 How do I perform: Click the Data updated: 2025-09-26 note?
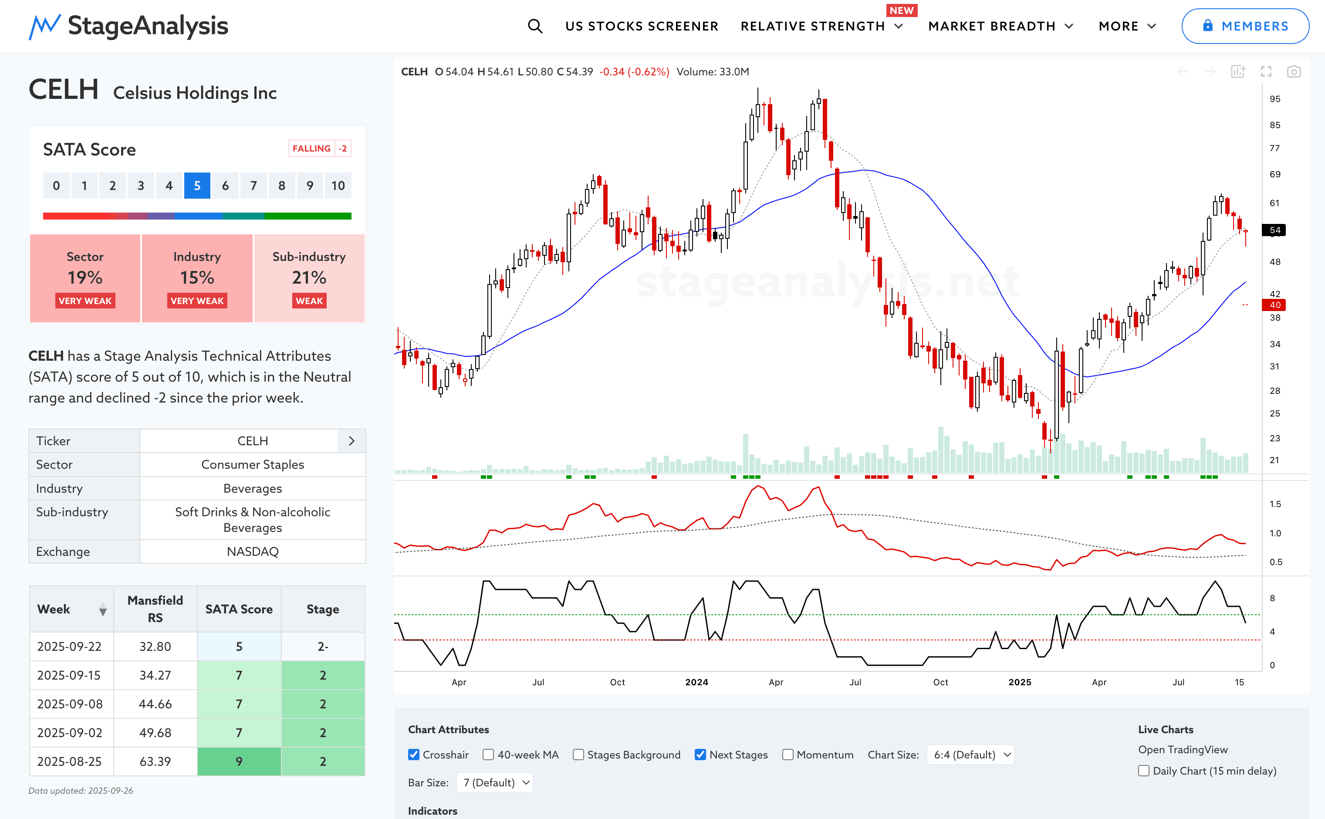point(81,790)
